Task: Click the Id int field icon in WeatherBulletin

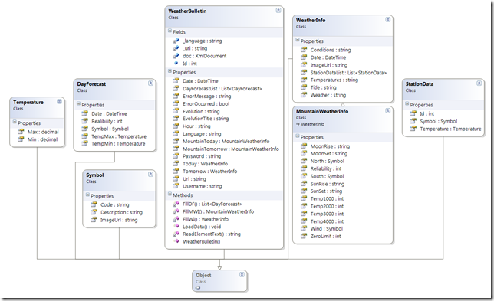Action: pos(176,64)
